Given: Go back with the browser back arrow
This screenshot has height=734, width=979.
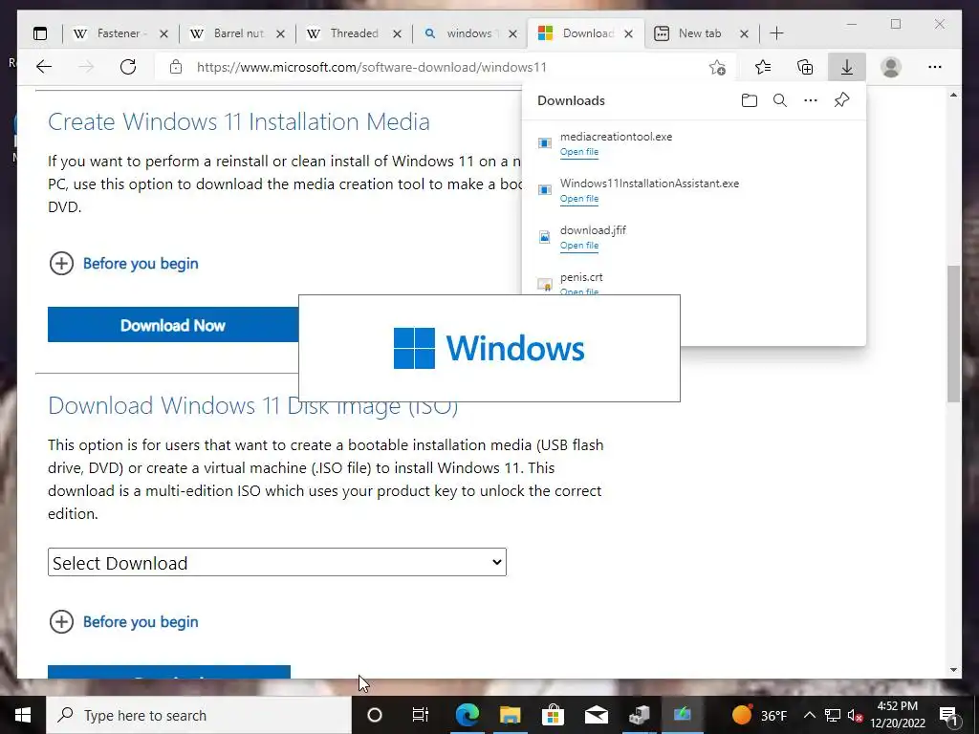Looking at the screenshot, I should 44,67.
